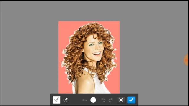
Task: Switch to the eraser brush tool
Action: point(66,100)
